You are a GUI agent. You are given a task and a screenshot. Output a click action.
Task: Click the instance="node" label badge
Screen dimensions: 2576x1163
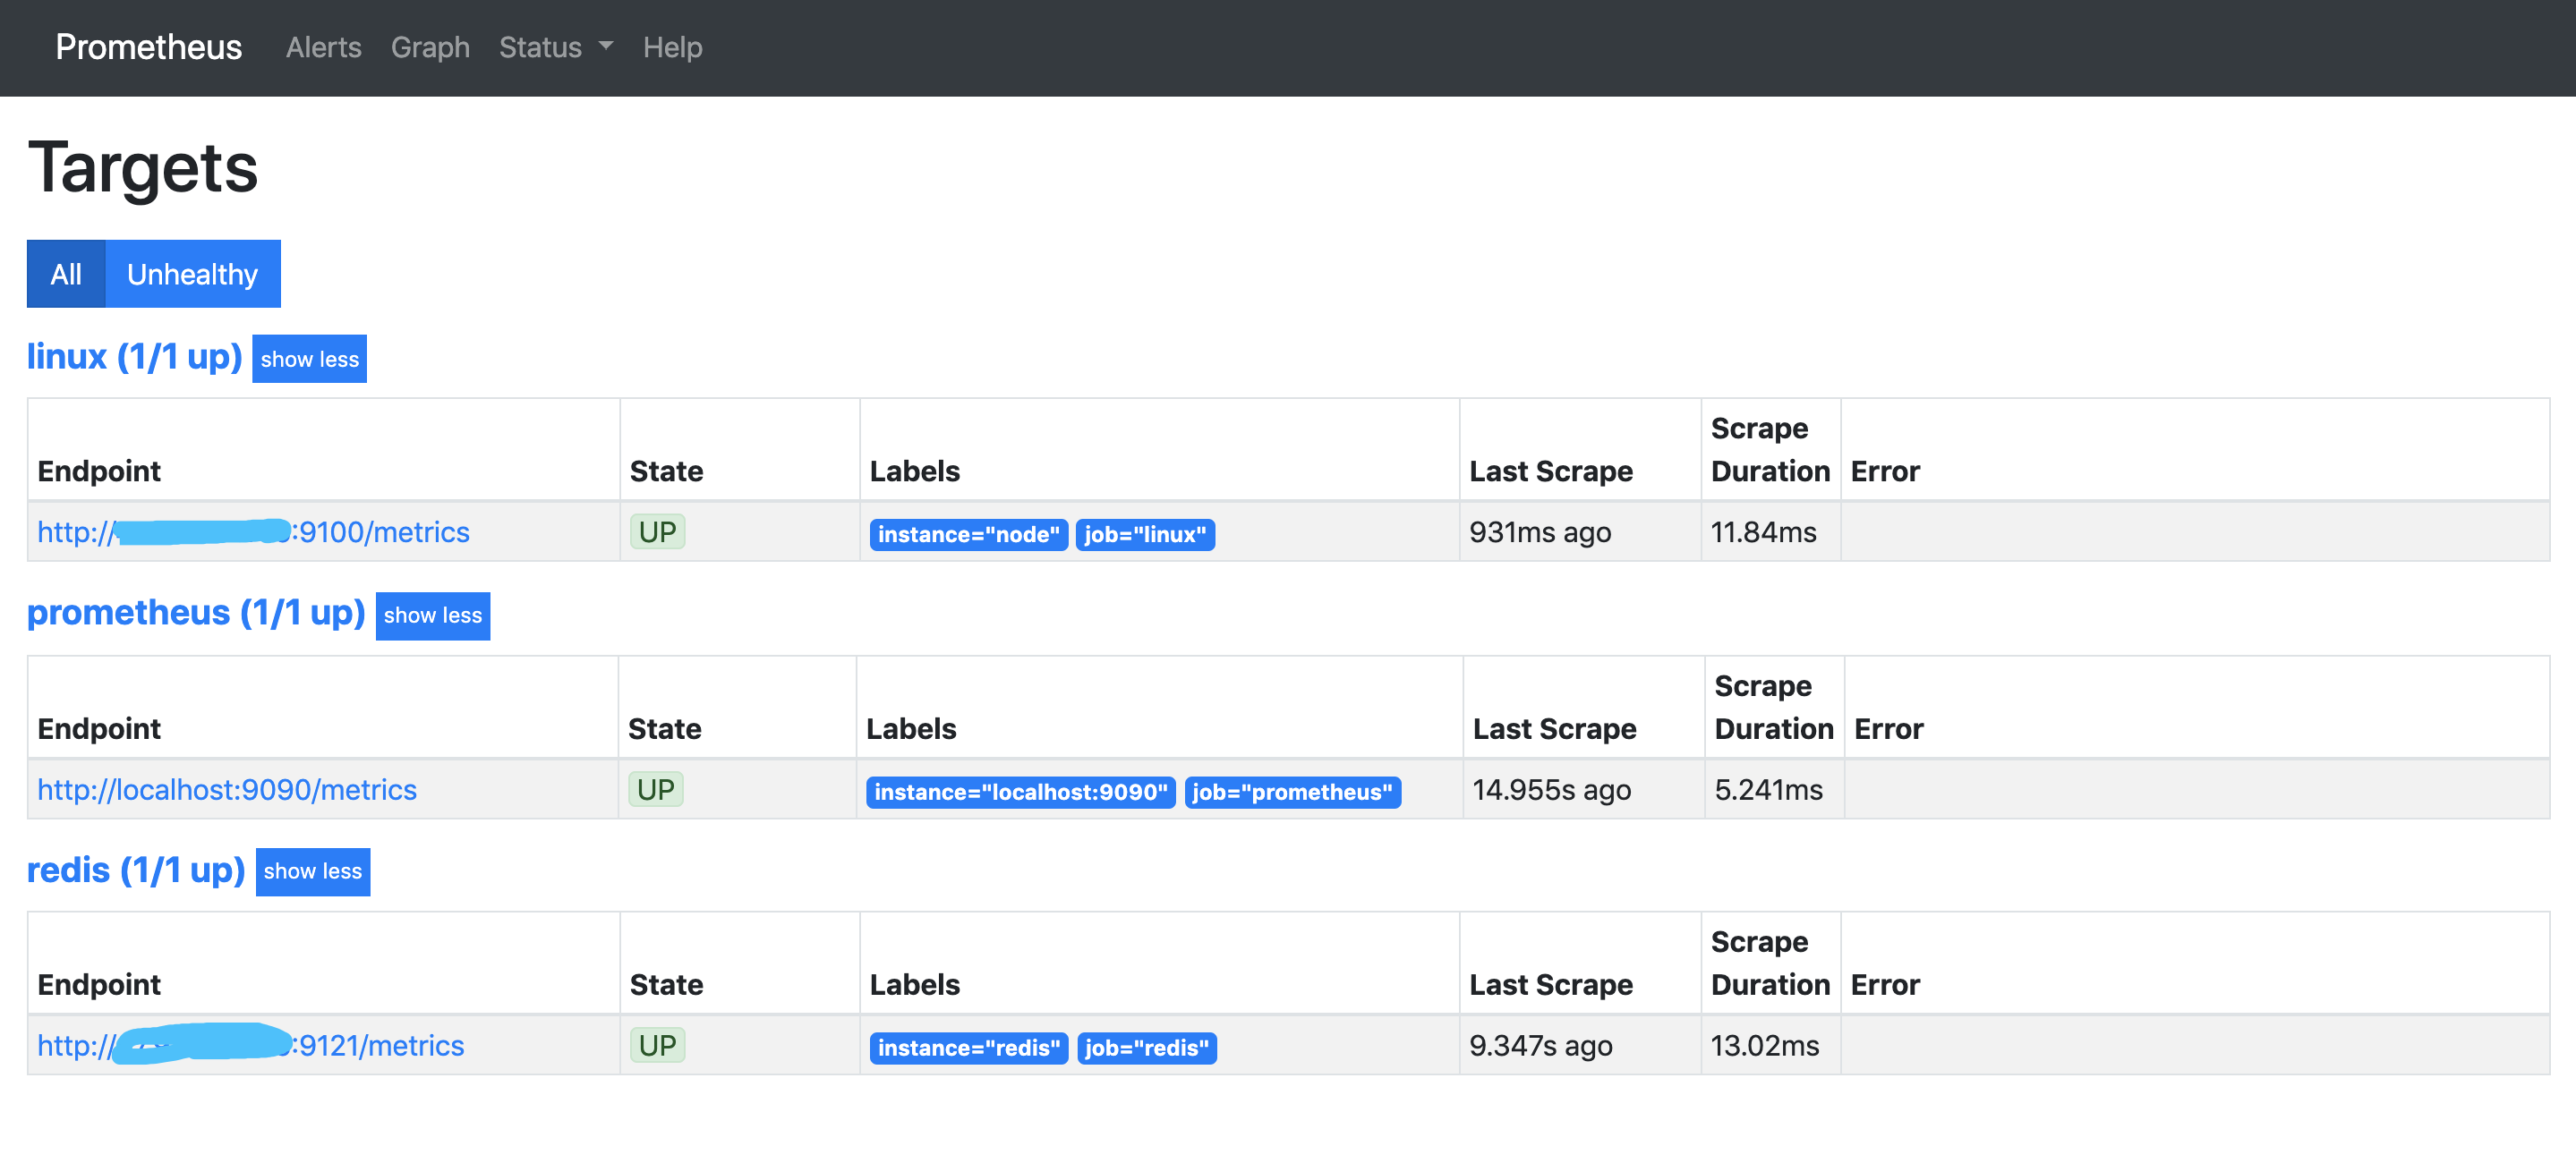pyautogui.click(x=968, y=535)
